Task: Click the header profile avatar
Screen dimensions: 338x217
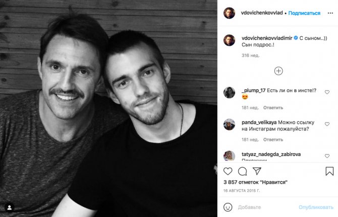Action: (229, 13)
